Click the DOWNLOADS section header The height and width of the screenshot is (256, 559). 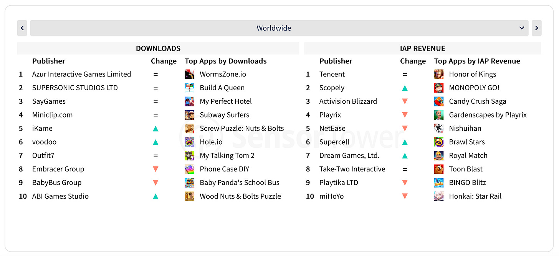point(158,49)
